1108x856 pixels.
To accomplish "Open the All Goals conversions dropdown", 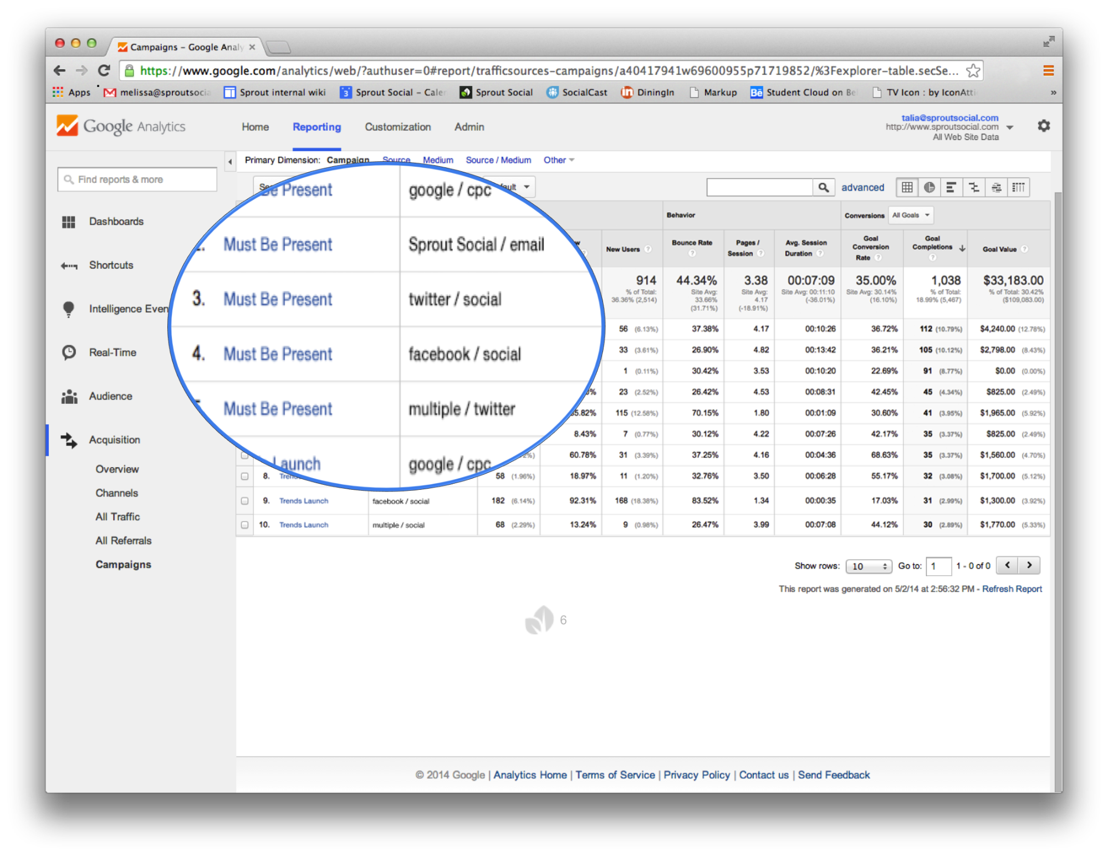I will pyautogui.click(x=911, y=215).
